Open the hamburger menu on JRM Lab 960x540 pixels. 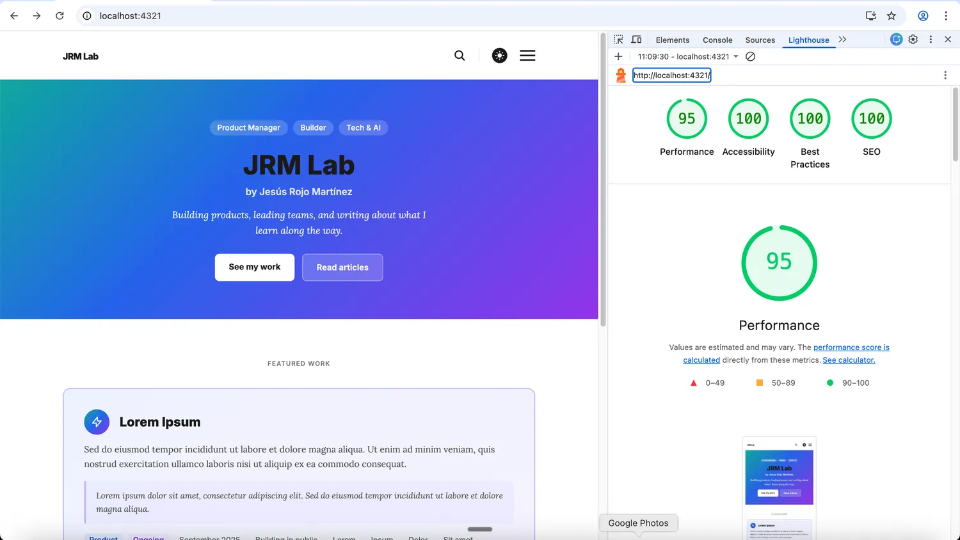tap(527, 55)
